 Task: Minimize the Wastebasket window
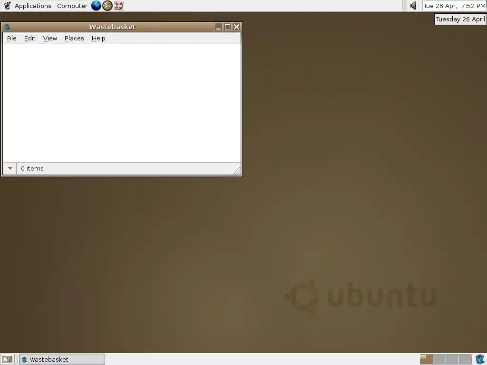pyautogui.click(x=218, y=27)
